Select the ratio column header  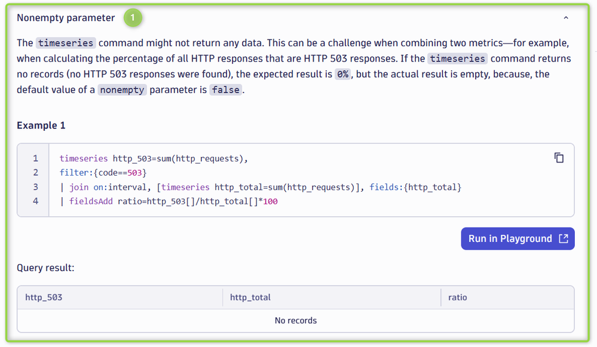click(x=458, y=297)
